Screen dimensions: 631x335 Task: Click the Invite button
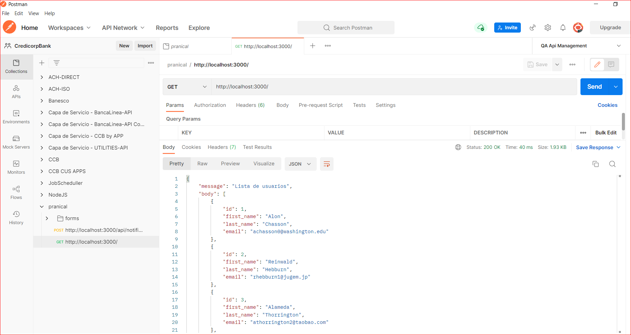pos(507,28)
